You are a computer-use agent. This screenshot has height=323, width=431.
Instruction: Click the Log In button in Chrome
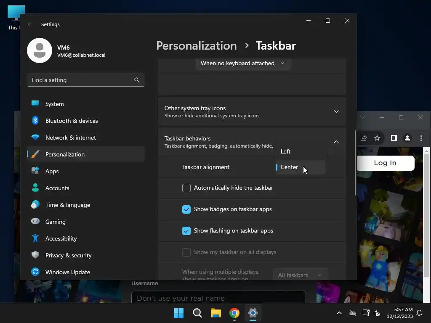click(x=386, y=163)
